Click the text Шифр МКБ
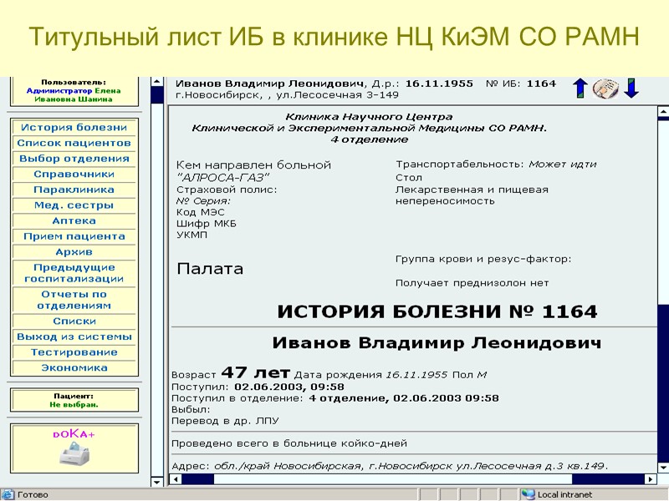669x501 pixels. click(x=206, y=224)
